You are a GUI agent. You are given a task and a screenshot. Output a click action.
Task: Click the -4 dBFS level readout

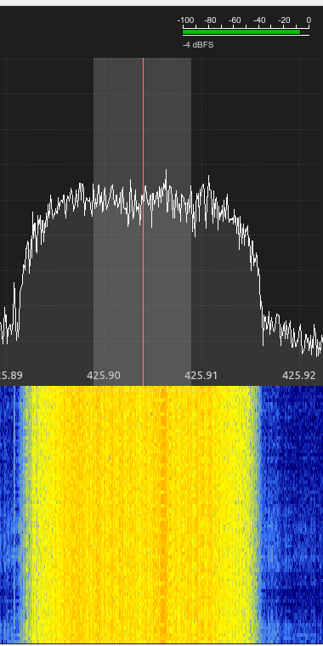tap(198, 44)
